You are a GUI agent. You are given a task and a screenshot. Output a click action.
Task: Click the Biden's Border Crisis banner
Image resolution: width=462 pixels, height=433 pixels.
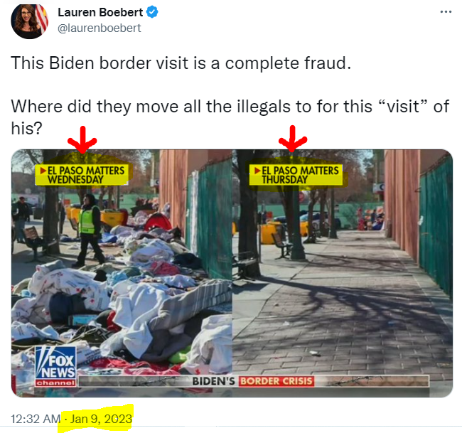[x=252, y=381]
